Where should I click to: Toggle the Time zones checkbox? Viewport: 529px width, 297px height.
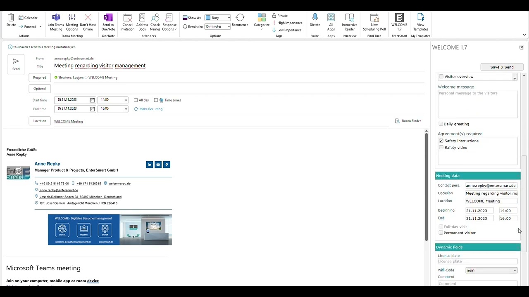click(156, 100)
